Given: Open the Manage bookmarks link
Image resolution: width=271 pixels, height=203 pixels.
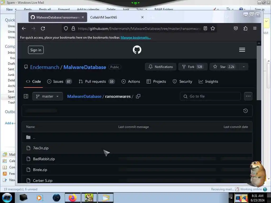Looking at the screenshot, I should [x=136, y=38].
